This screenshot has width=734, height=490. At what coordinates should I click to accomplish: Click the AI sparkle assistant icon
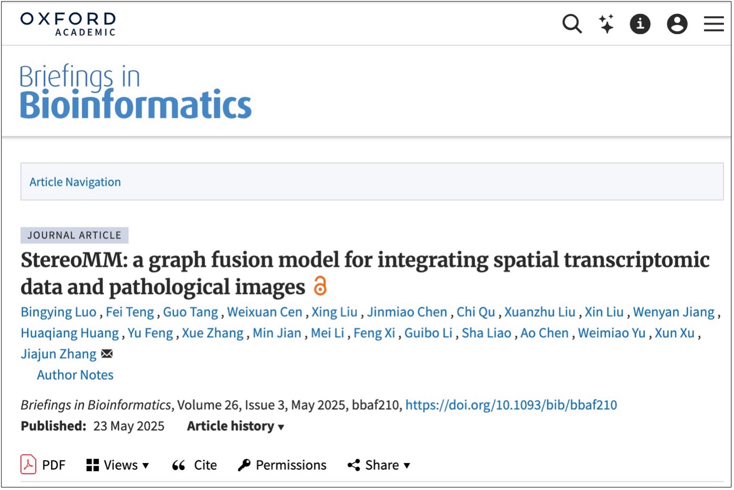click(606, 24)
